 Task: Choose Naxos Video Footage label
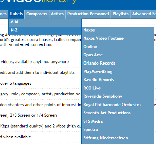pyautogui.click(x=118, y=38)
